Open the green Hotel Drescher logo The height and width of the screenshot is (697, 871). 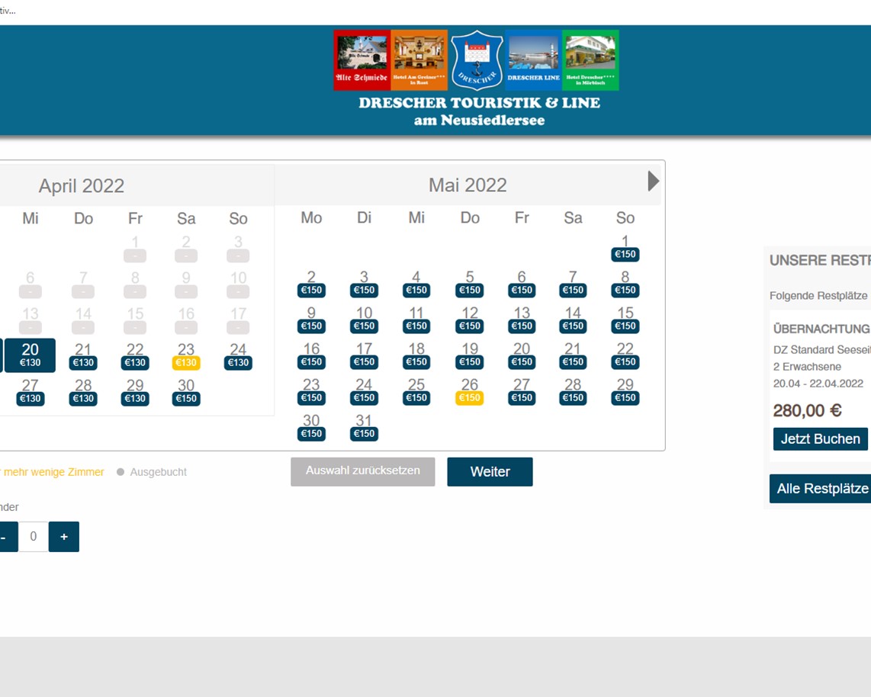click(x=590, y=59)
